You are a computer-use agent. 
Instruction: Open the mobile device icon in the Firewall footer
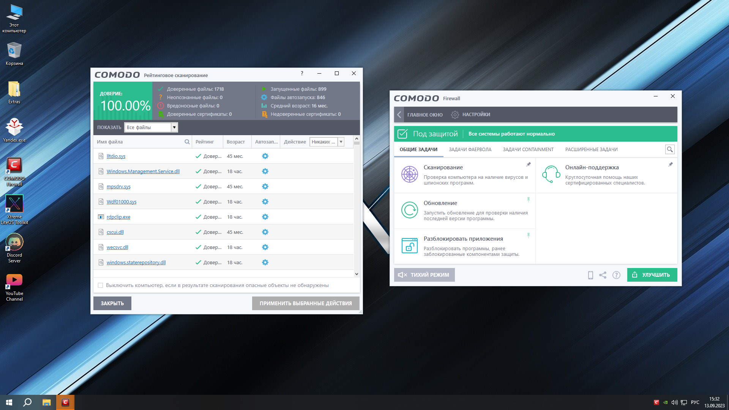590,275
